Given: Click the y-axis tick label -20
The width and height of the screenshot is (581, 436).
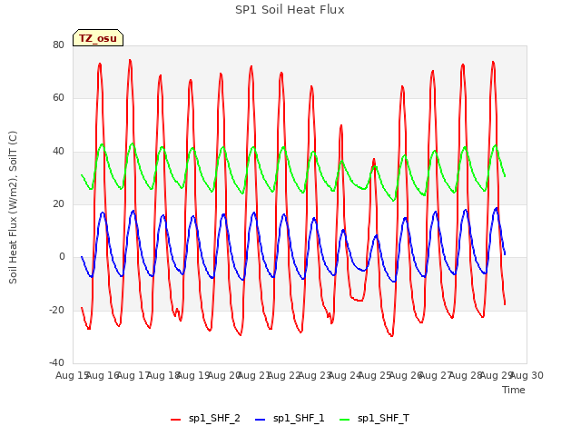Looking at the screenshot, I should tap(57, 310).
